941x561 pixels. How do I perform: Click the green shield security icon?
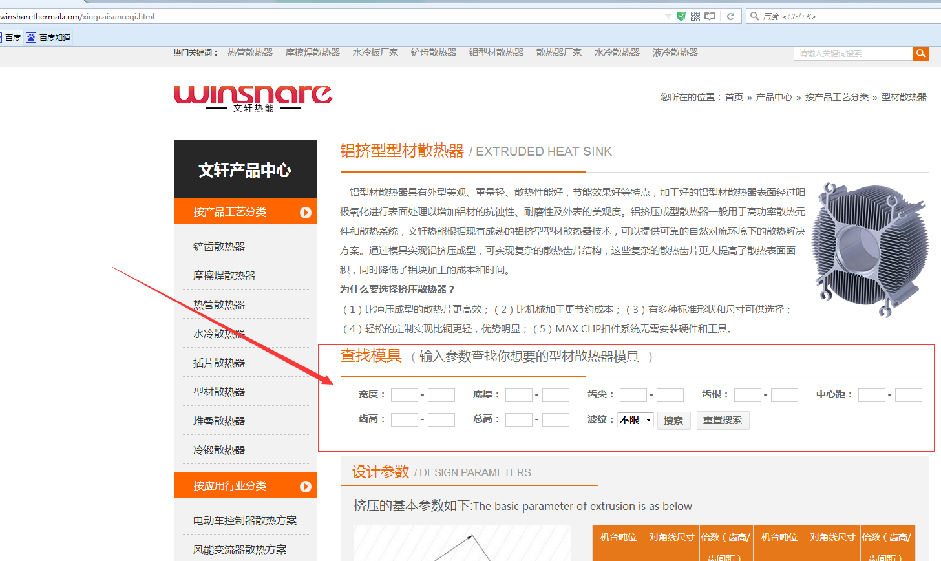pos(681,16)
